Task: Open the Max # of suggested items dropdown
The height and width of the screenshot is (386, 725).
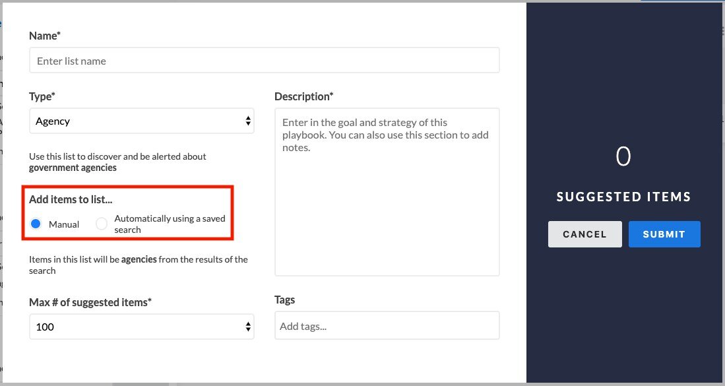Action: pyautogui.click(x=141, y=326)
